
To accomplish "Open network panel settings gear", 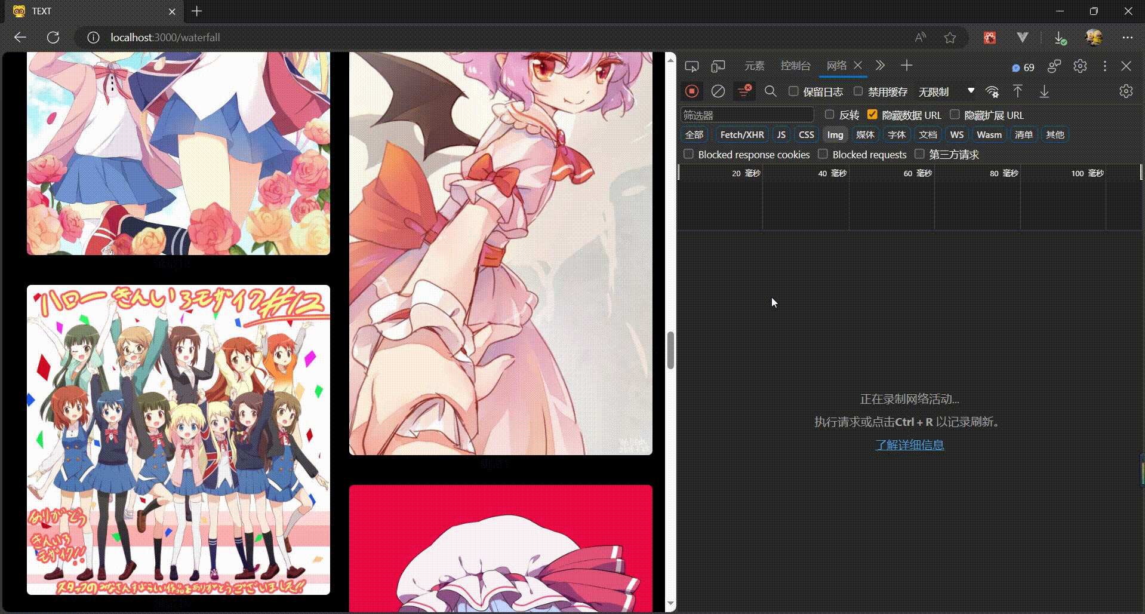I will (1126, 91).
